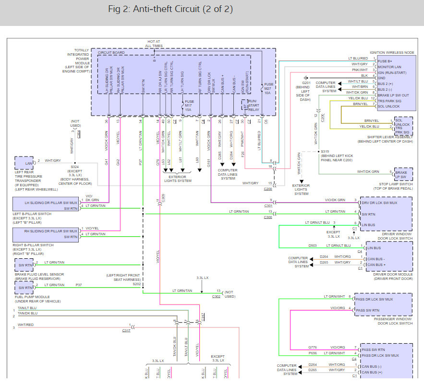Click the 'C301' connector label
Image resolution: width=424 pixels, height=386 pixels.
(x=268, y=206)
